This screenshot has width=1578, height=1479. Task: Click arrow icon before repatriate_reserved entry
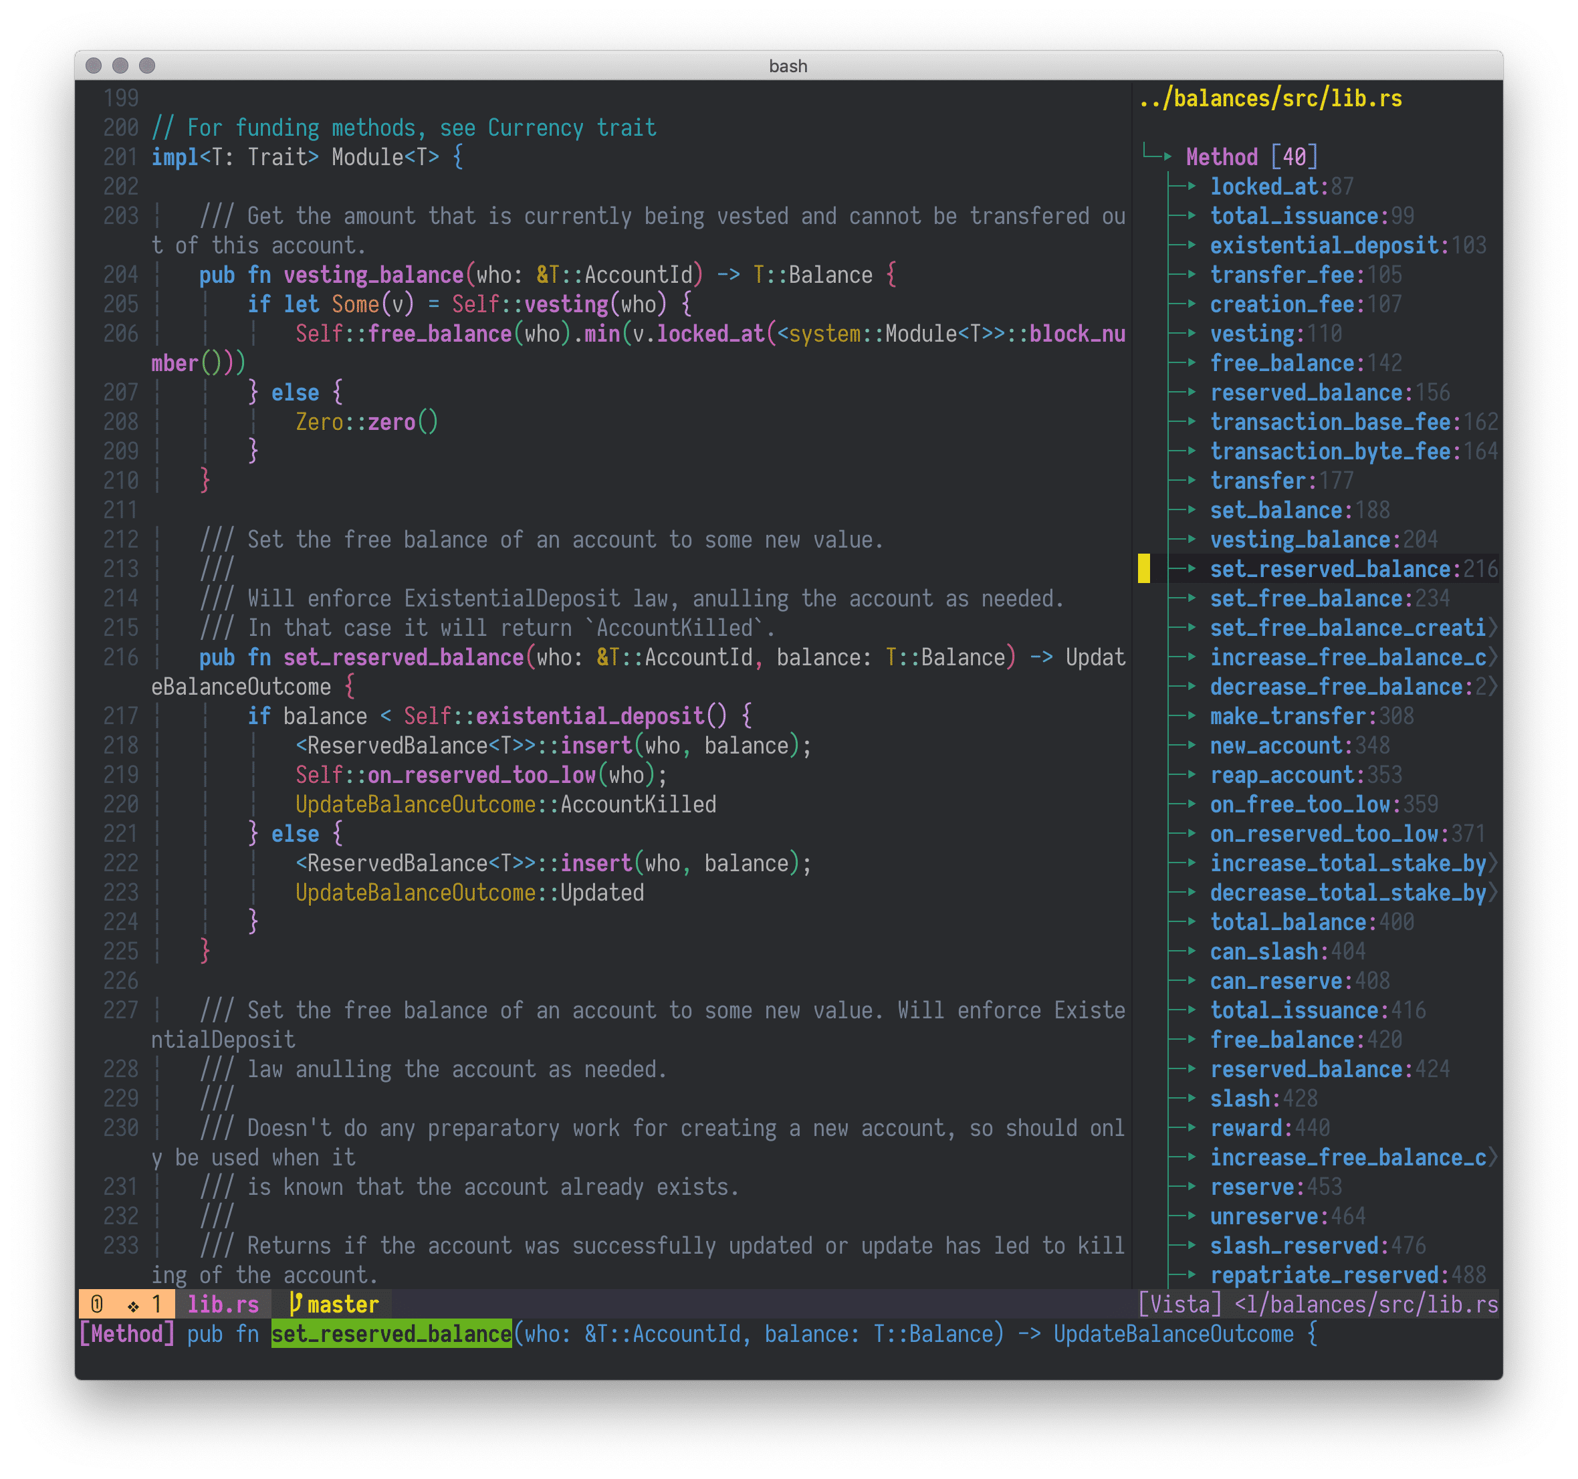tap(1191, 1275)
